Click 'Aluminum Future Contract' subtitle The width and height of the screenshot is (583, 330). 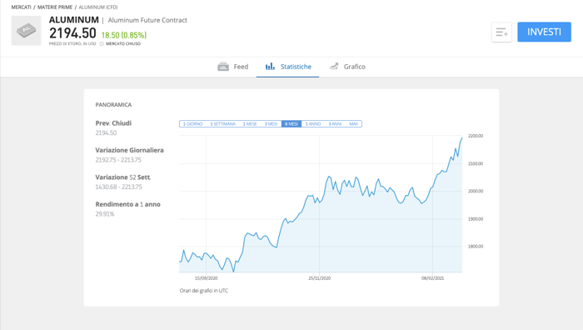click(x=147, y=20)
